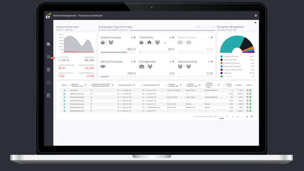Click the review status icon in the Consignment row
The image size is (304, 171).
65,90
